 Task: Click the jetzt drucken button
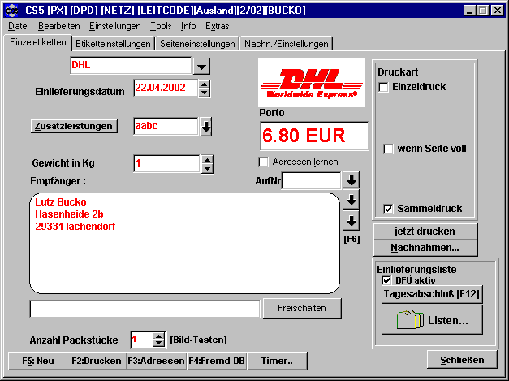[425, 232]
